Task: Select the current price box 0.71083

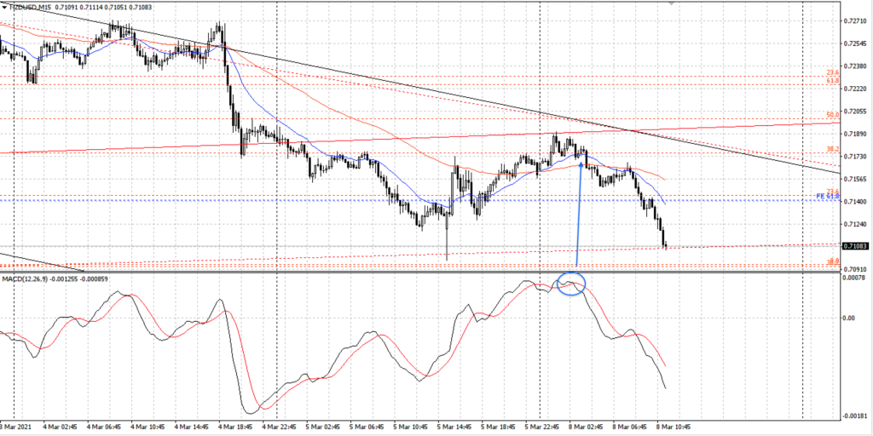Action: 854,246
